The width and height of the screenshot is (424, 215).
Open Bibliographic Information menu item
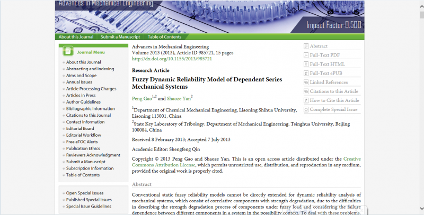(90, 109)
